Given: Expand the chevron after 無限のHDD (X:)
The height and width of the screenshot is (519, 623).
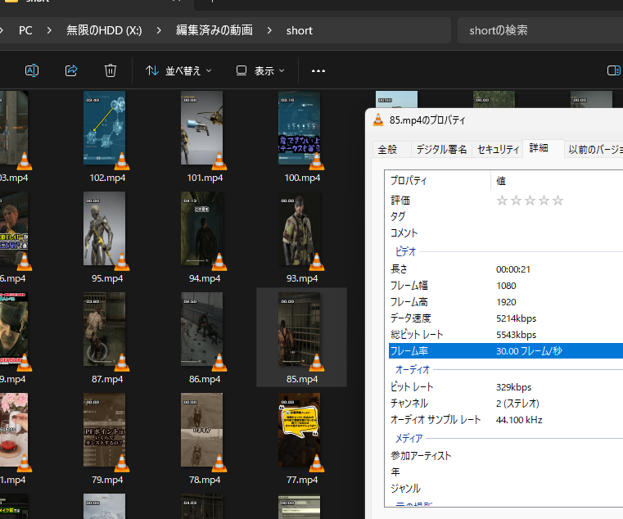Looking at the screenshot, I should tap(159, 30).
